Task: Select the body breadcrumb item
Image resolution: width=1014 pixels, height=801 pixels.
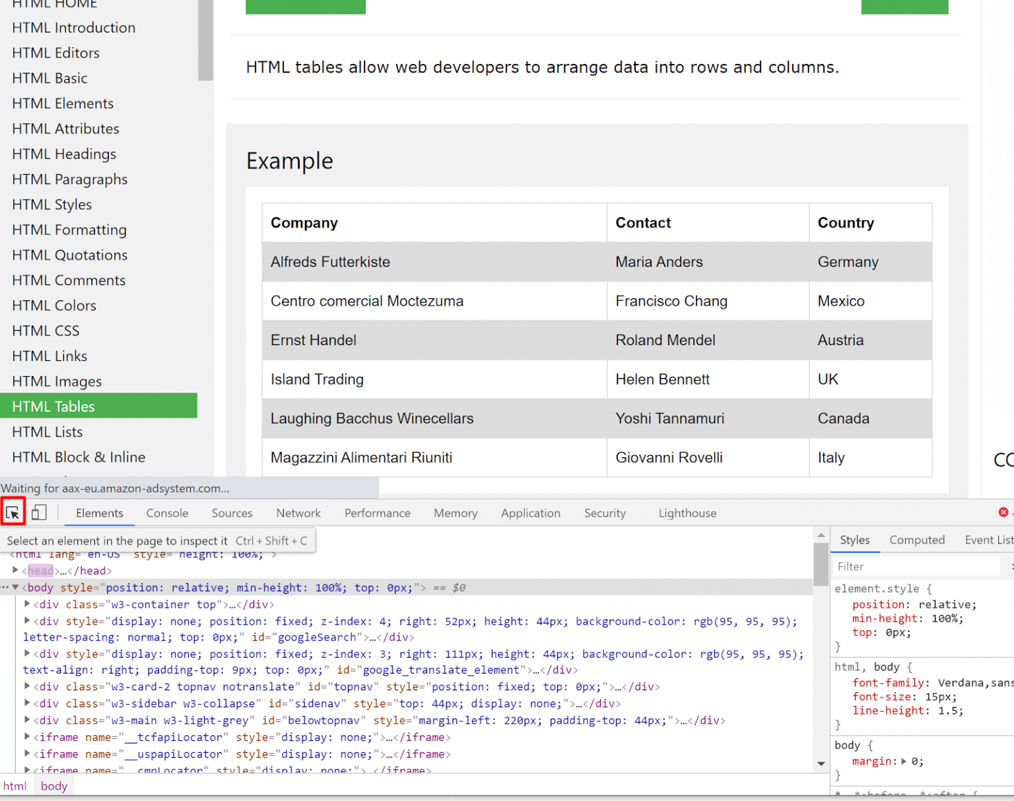Action: [53, 785]
